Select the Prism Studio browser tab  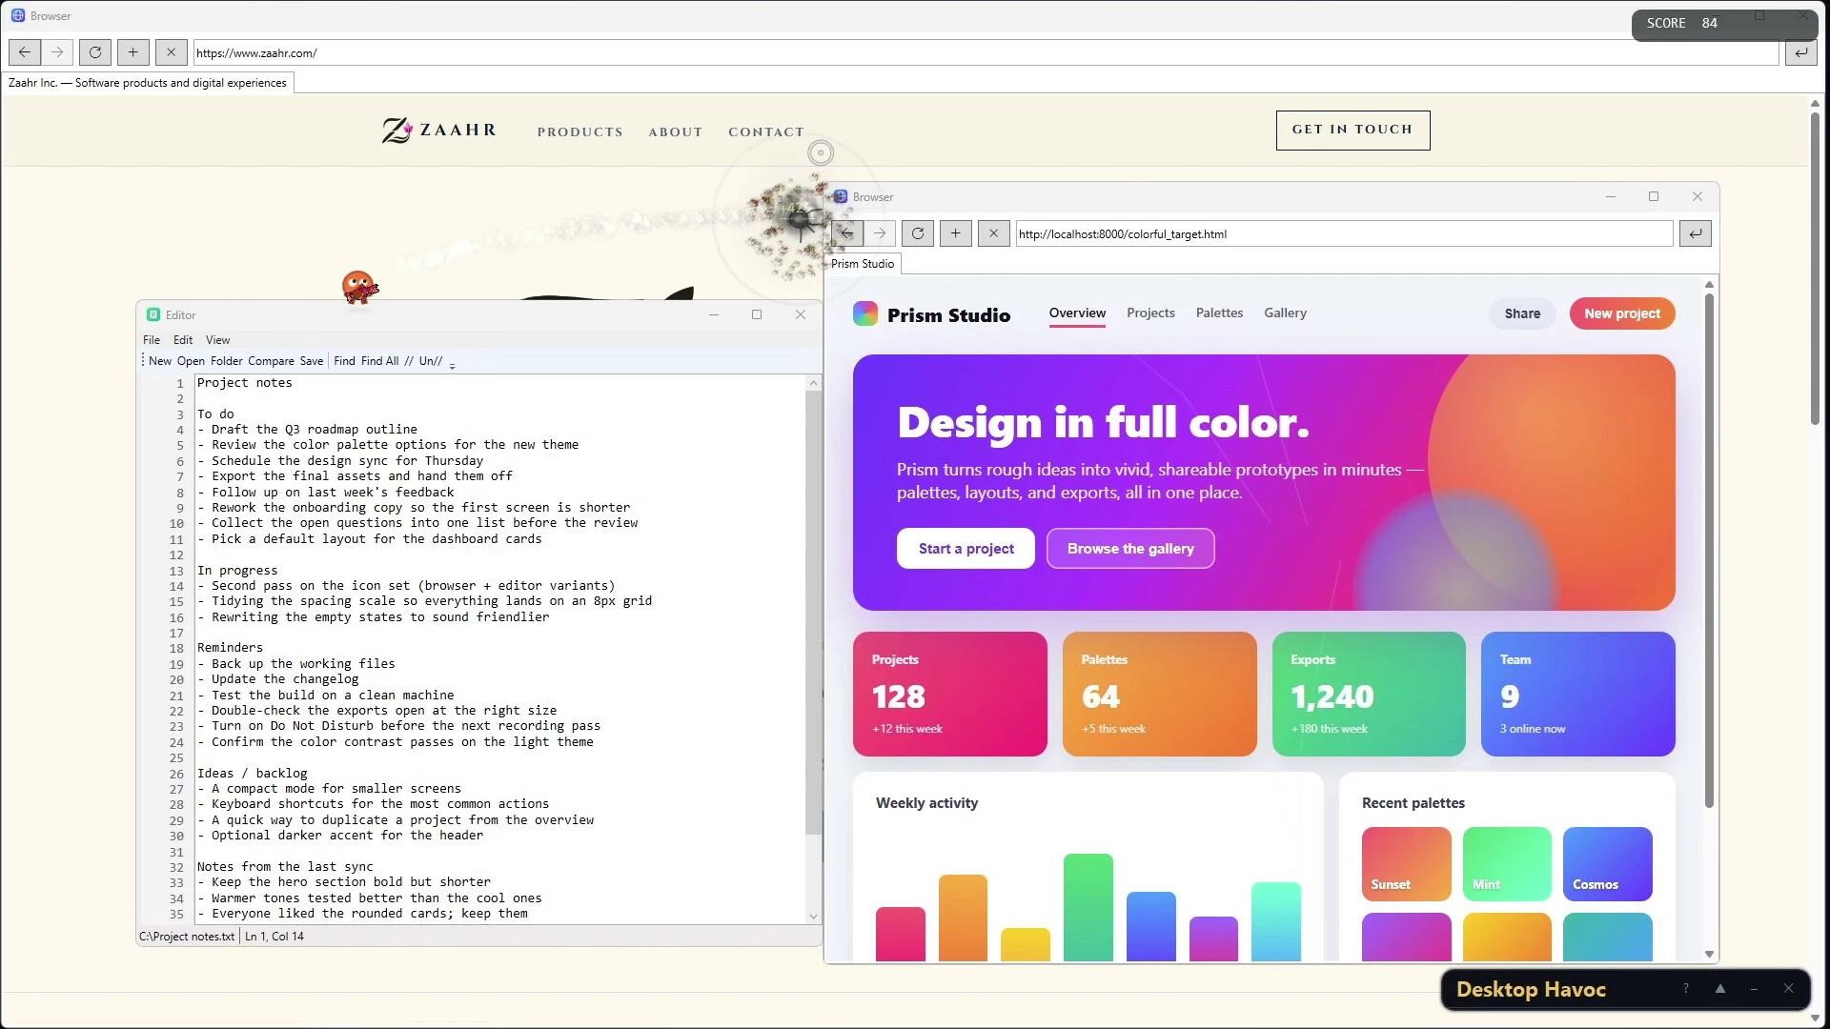(x=863, y=264)
